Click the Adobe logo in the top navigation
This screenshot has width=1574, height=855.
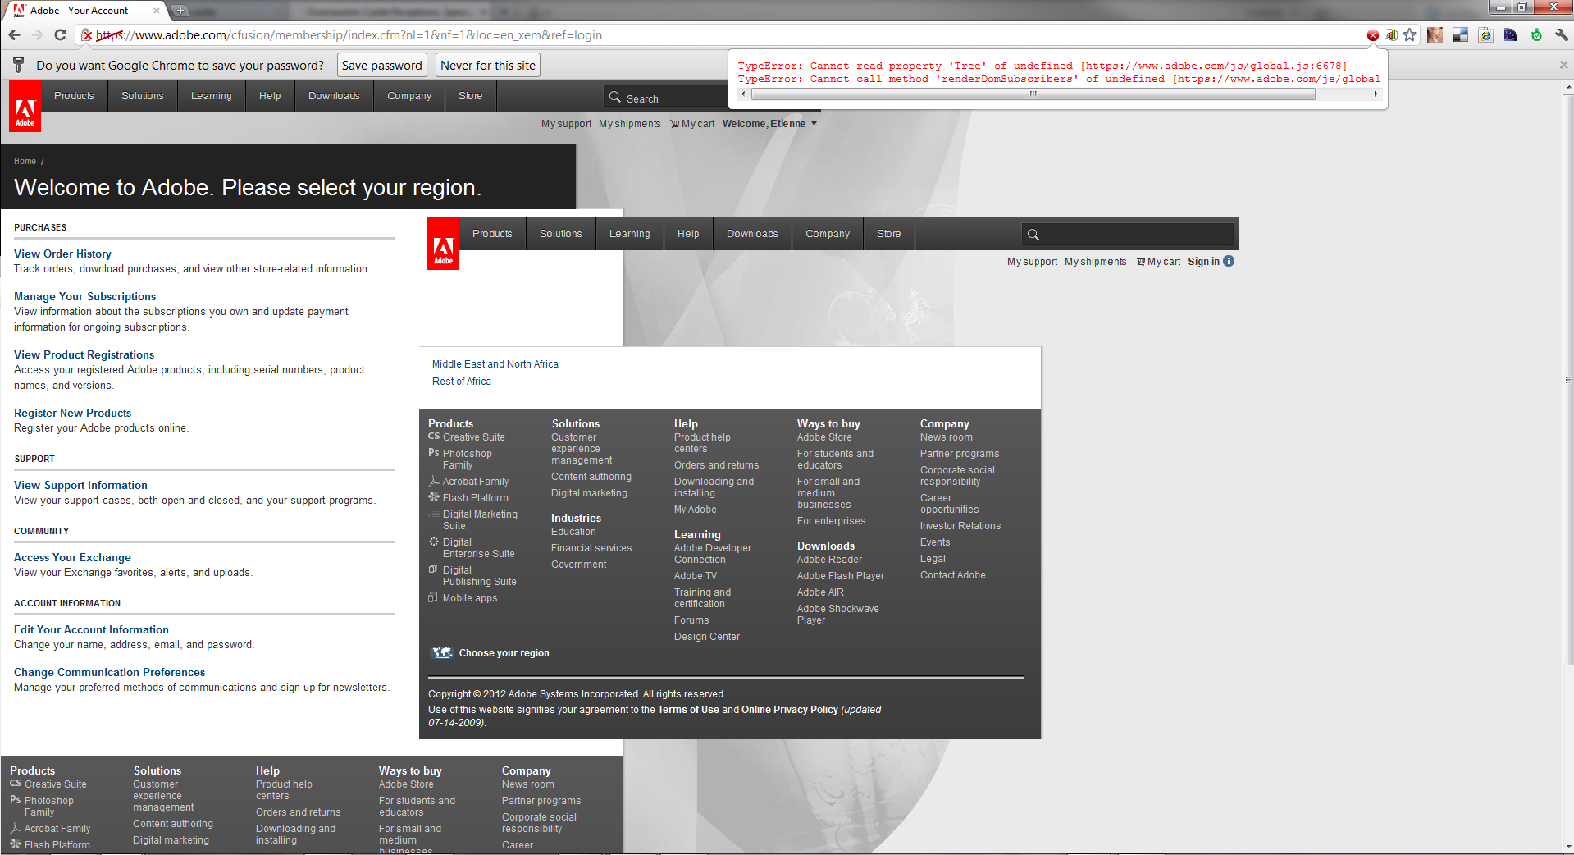[x=25, y=106]
